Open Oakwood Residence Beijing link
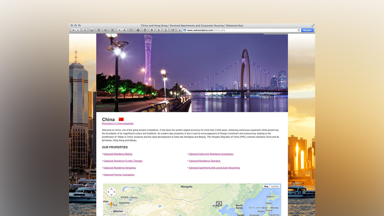The width and height of the screenshot is (384, 216). pyautogui.click(x=118, y=154)
